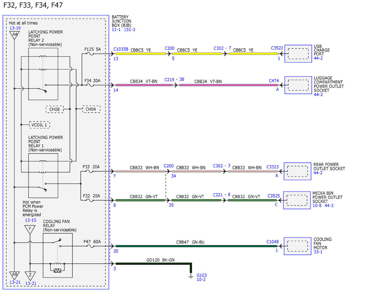Open the 44-2 link under Luggage Compartment Socket

(x=319, y=95)
